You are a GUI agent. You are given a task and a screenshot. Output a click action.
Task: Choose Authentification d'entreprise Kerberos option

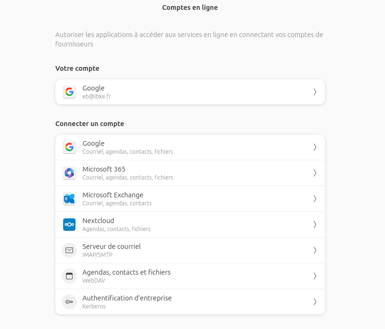(190, 302)
